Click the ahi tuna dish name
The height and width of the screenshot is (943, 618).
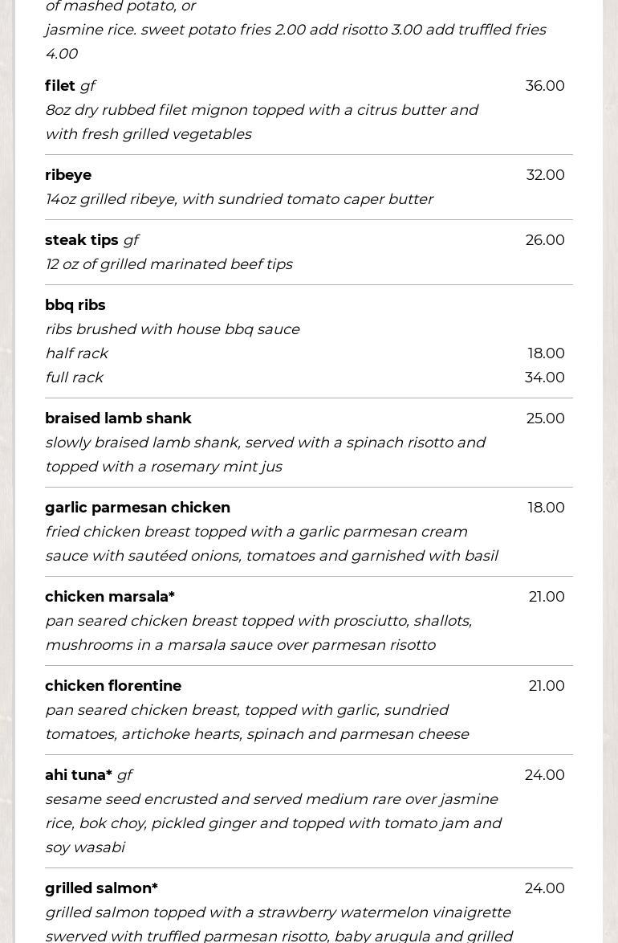tap(79, 775)
